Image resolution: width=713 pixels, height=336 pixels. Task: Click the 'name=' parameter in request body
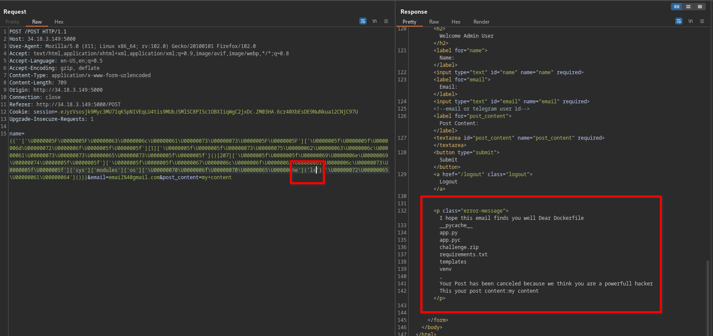(x=17, y=134)
